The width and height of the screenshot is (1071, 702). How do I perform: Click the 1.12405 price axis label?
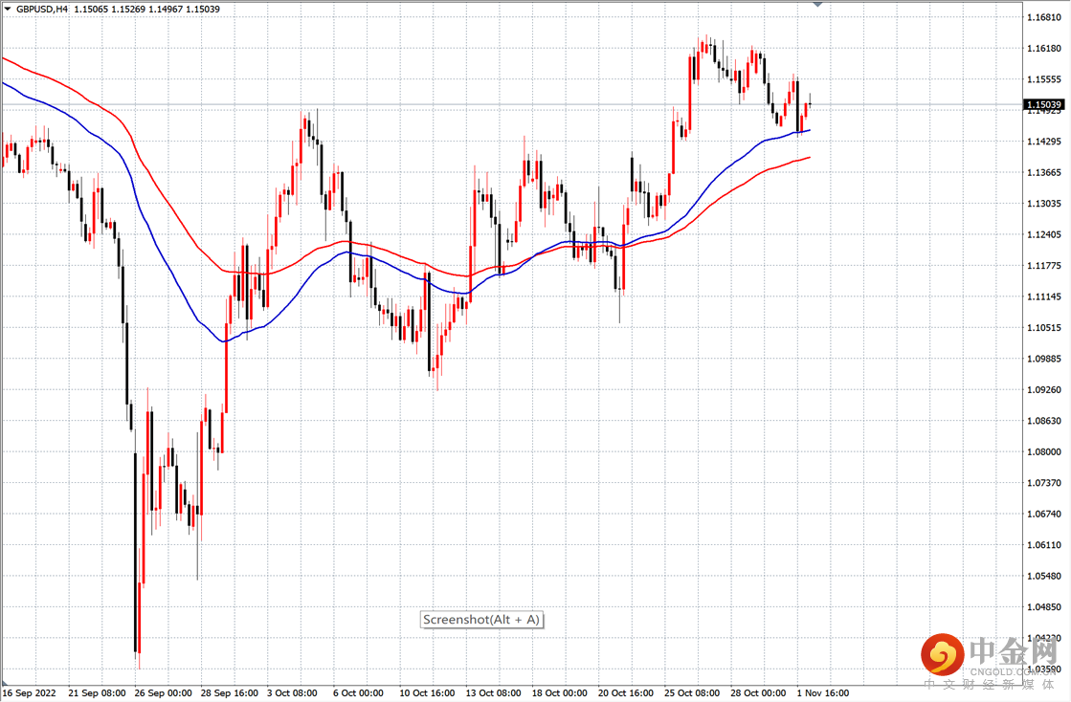[1043, 234]
